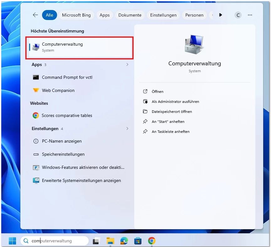
Task: Click the storage drive icon beside Speichereinstellungen
Action: click(x=36, y=154)
